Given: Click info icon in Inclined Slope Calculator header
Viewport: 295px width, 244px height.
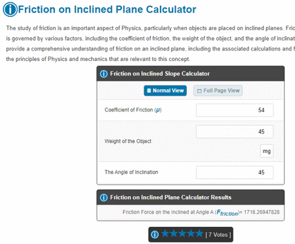Looking at the screenshot, I should point(104,73).
